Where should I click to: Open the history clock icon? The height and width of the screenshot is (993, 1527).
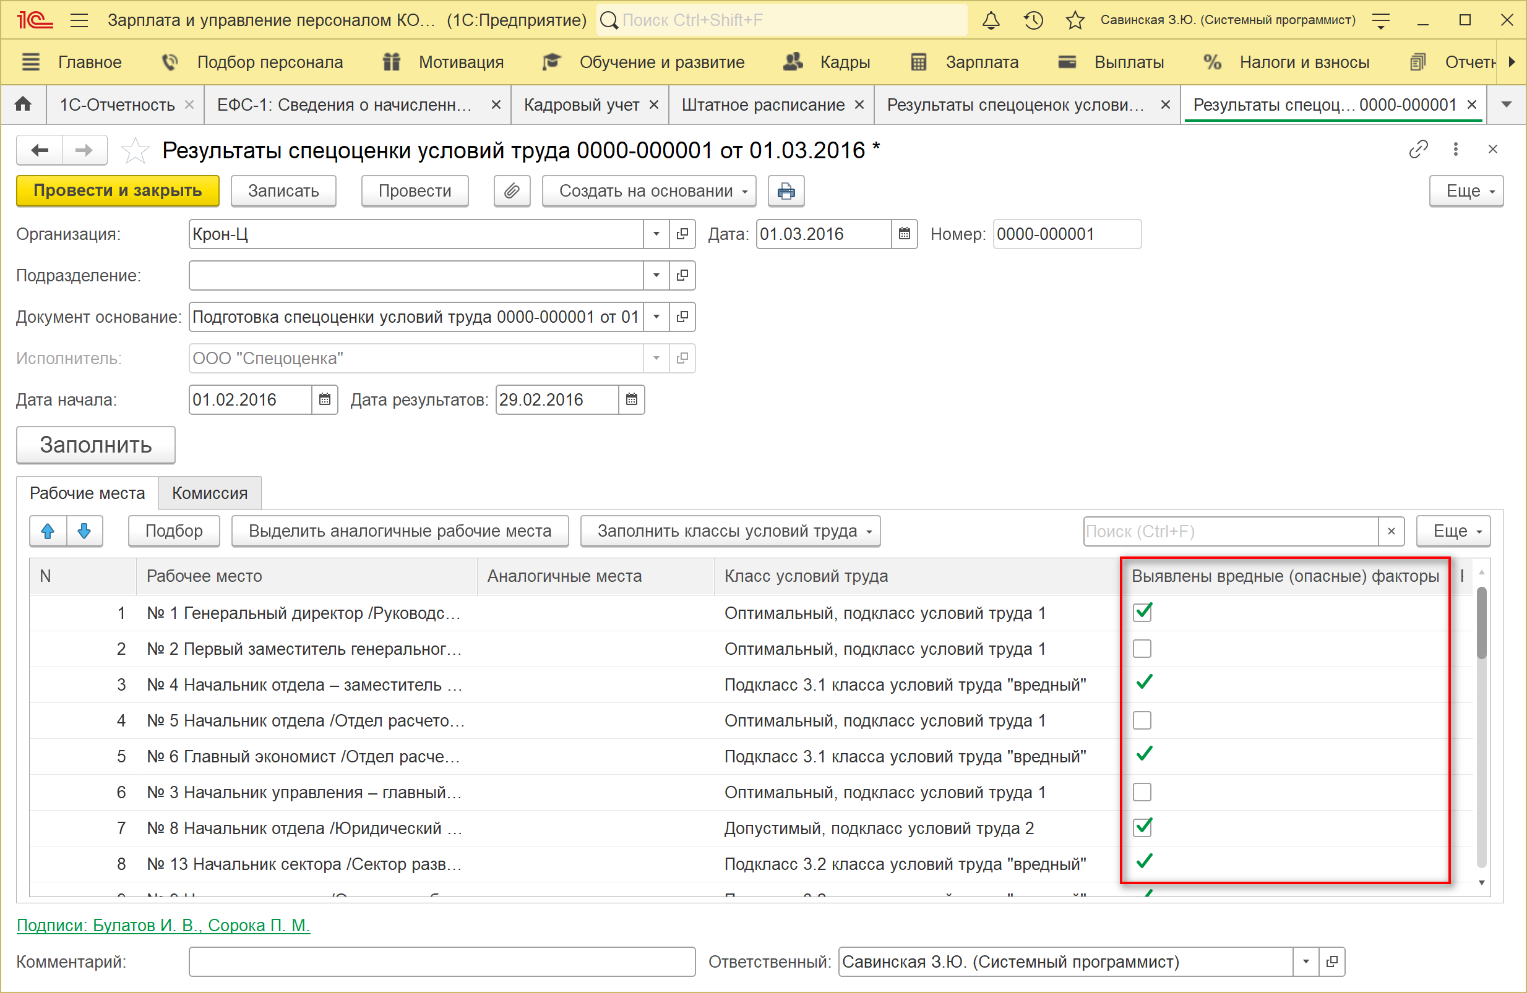pos(1033,20)
